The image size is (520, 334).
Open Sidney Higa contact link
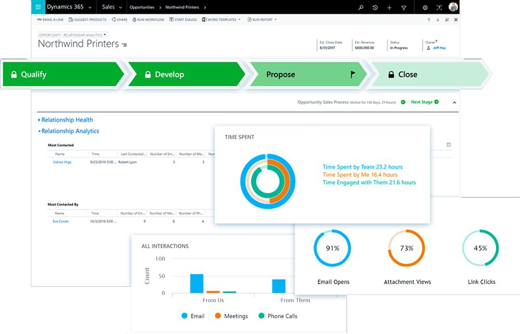click(x=62, y=162)
